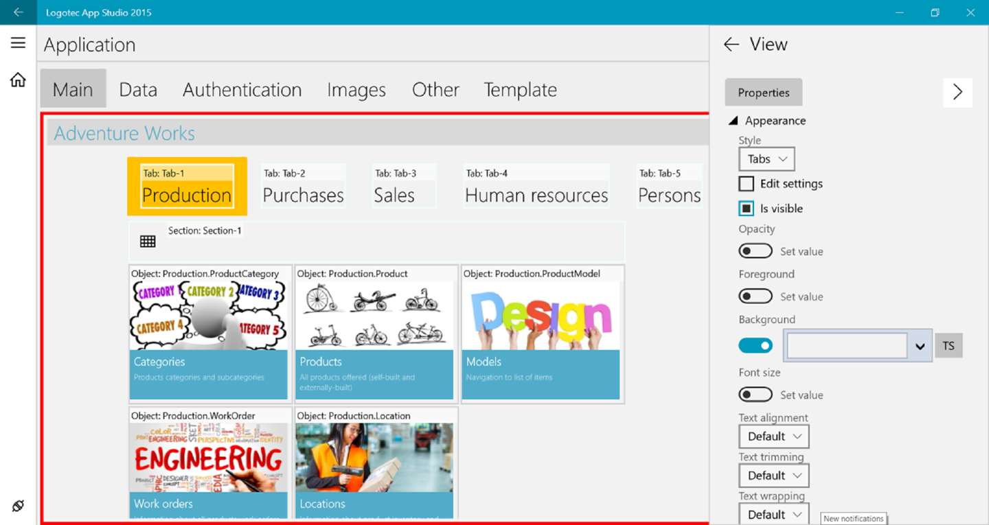Switch to the Data tab

pos(138,89)
